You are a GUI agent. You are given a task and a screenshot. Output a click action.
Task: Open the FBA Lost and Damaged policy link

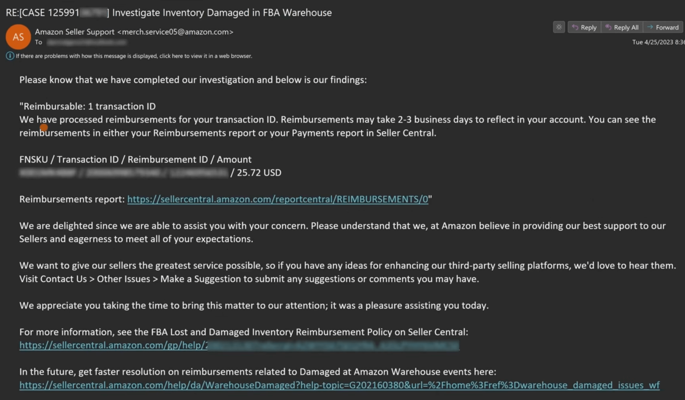click(x=178, y=345)
